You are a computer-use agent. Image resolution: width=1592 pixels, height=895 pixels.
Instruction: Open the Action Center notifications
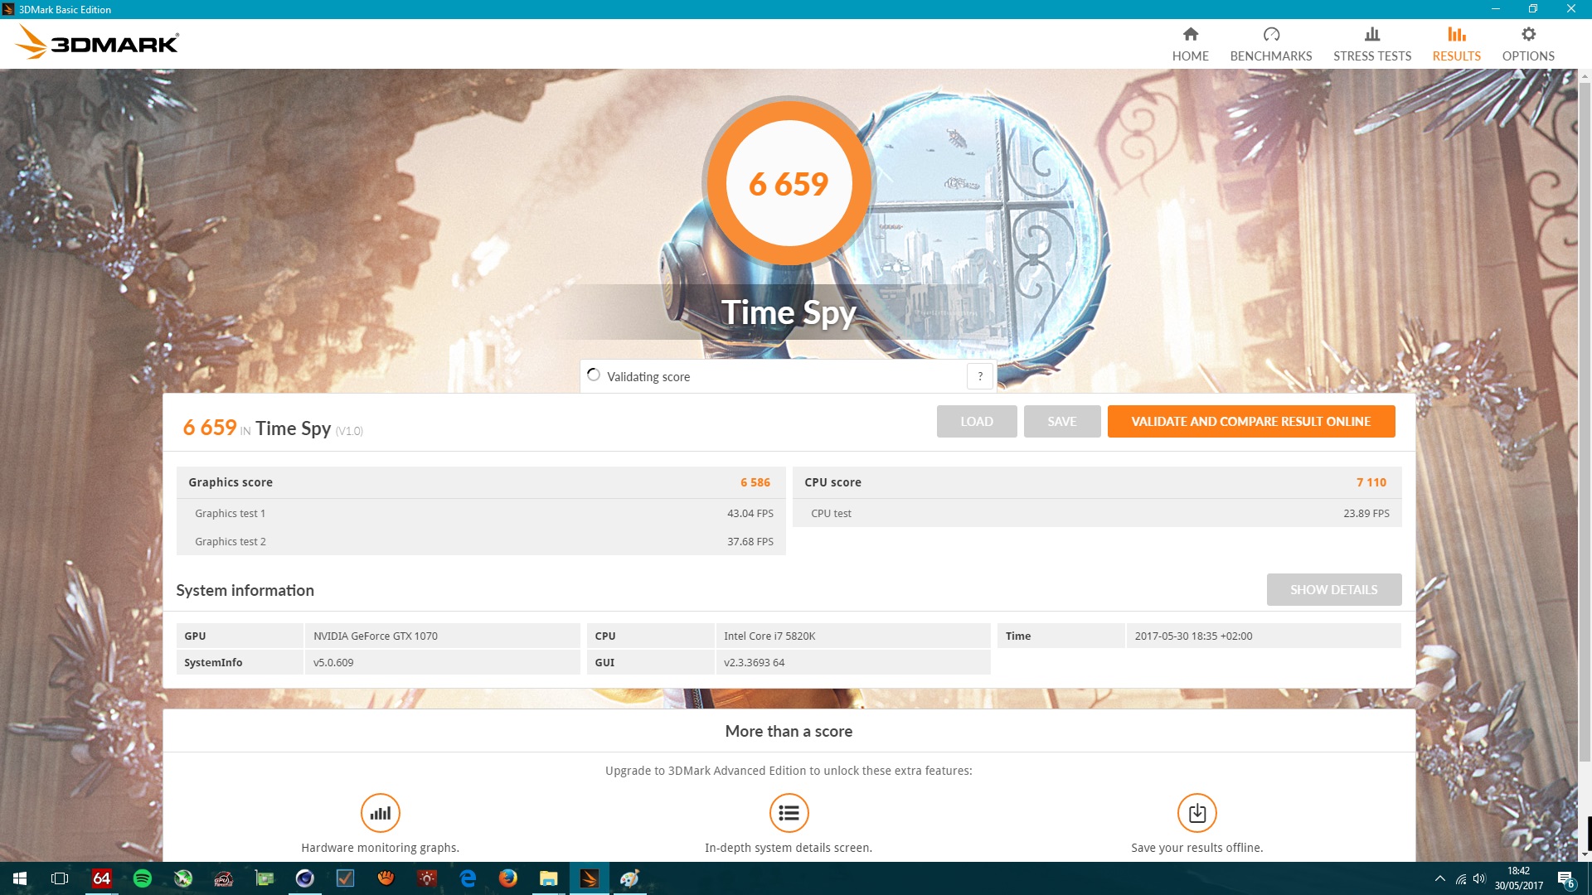click(1565, 878)
